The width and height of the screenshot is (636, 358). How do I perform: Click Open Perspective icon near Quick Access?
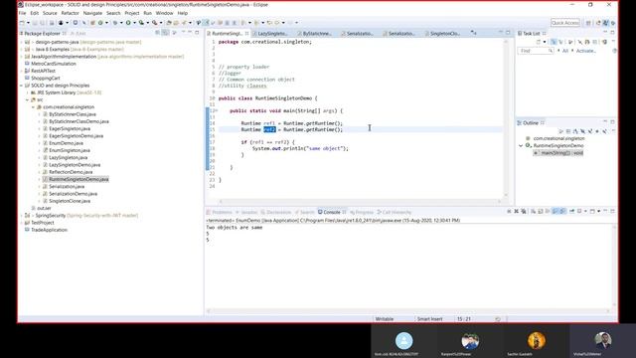coord(588,23)
